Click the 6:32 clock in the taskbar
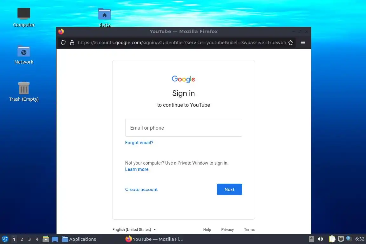This screenshot has width=366, height=244. pyautogui.click(x=359, y=239)
